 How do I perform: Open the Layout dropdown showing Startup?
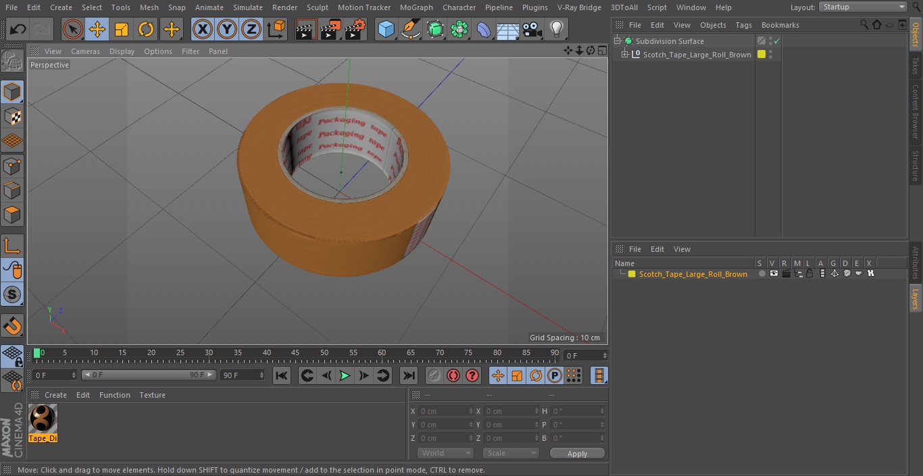click(863, 7)
